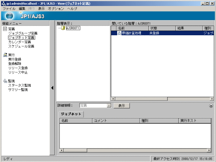
Task: Click the 定義 section document icon
Action: 5,29
